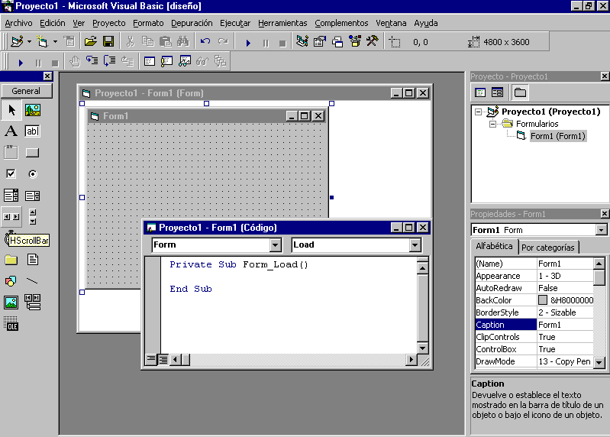Image resolution: width=610 pixels, height=437 pixels.
Task: Open the Object Browser toolbar icon
Action: pyautogui.click(x=355, y=41)
